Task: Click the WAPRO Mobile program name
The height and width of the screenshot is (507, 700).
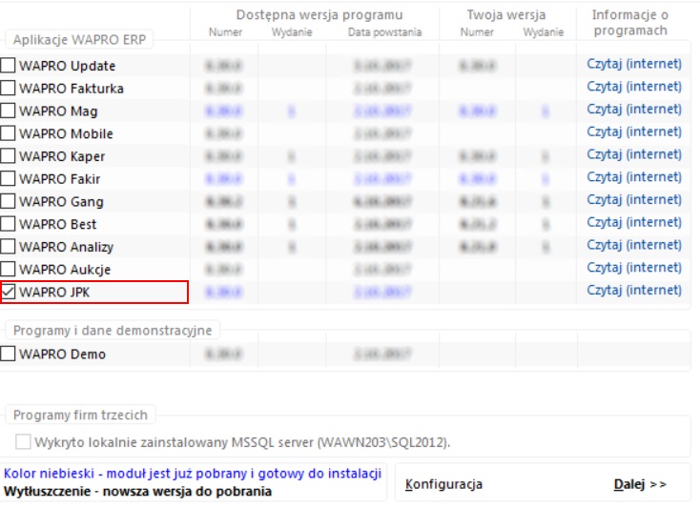Action: 66,133
